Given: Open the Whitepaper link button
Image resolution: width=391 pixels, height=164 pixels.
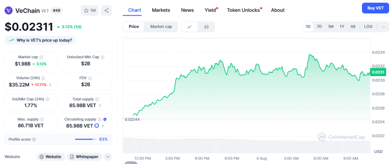Looking at the screenshot, I should tap(84, 157).
